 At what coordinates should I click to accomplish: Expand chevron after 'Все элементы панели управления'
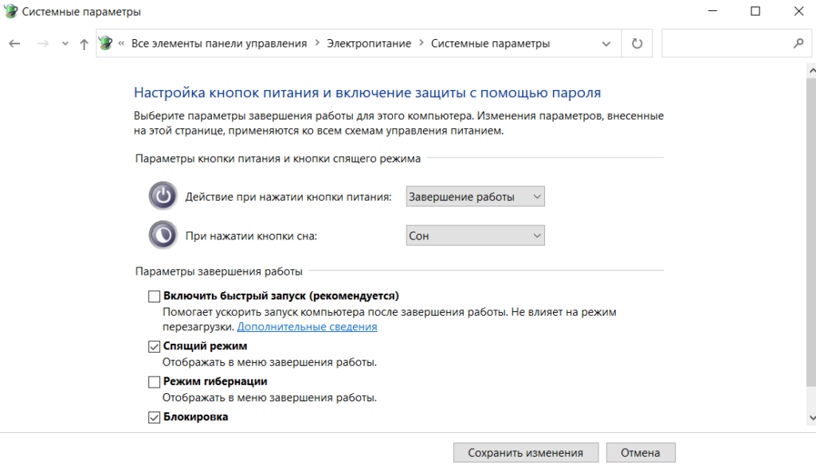[317, 43]
